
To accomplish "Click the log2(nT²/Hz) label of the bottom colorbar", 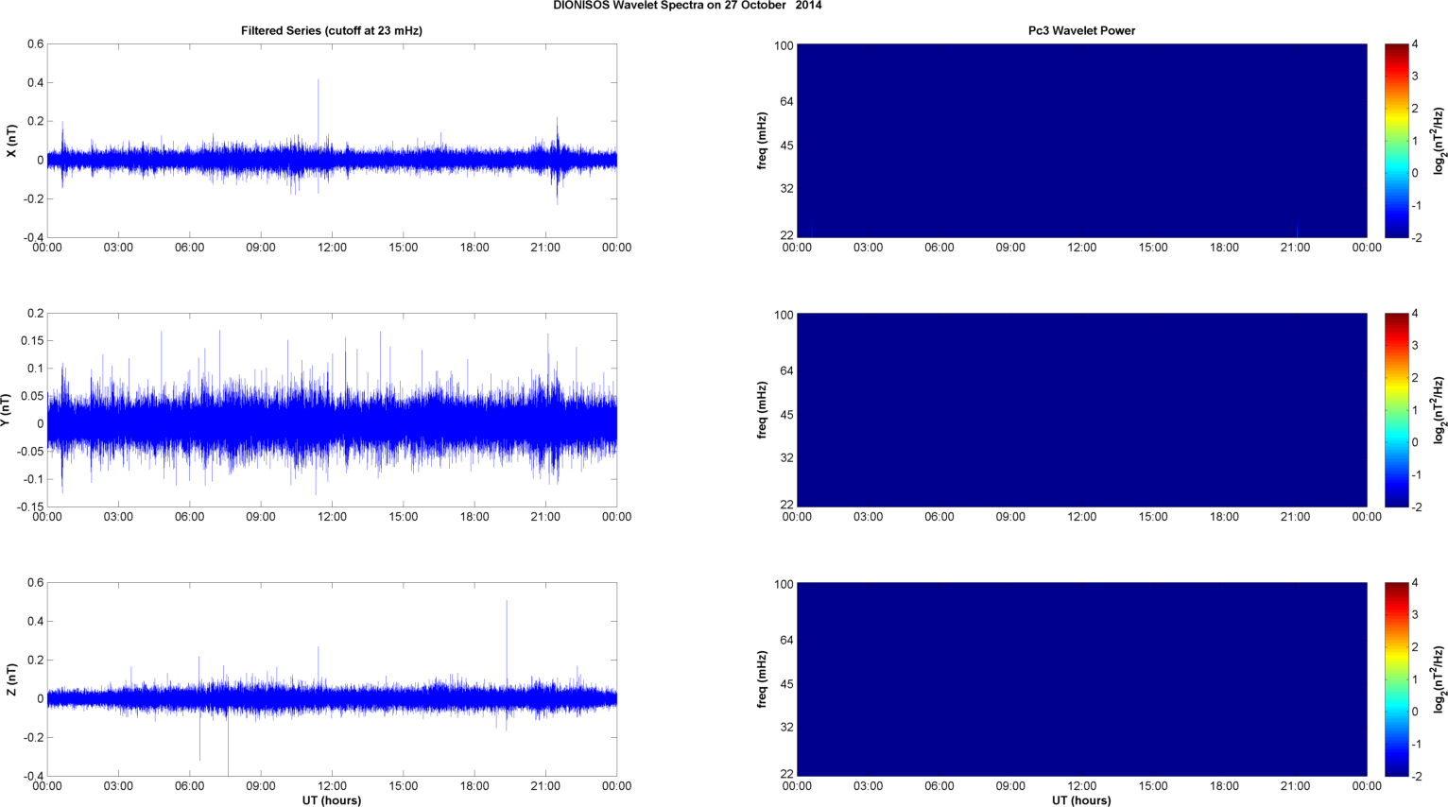I will coord(1439,679).
